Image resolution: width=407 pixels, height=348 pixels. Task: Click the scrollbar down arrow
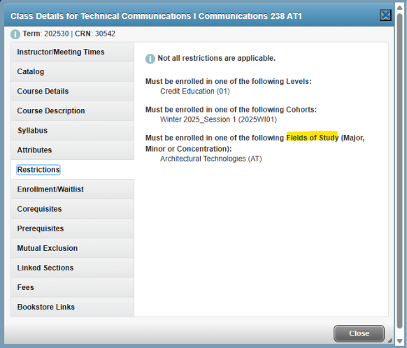[400, 341]
